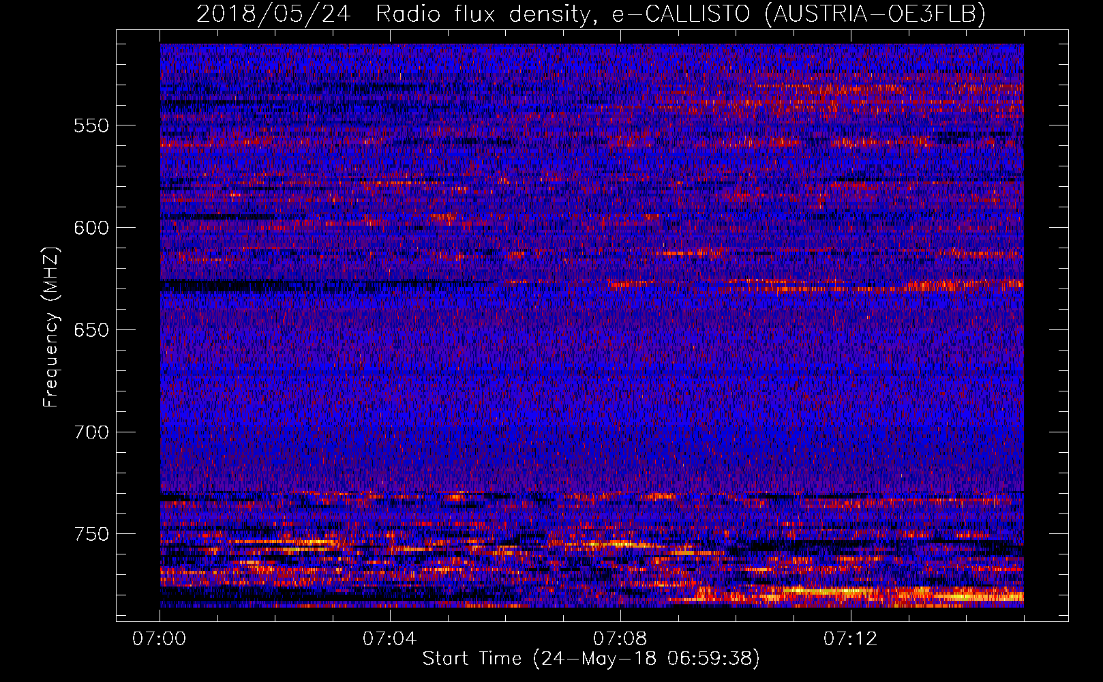
Task: Click the 07:08 time tick label
Action: (620, 639)
